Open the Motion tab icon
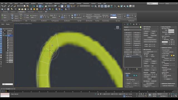Screen dimensions: 178x100 133,24
